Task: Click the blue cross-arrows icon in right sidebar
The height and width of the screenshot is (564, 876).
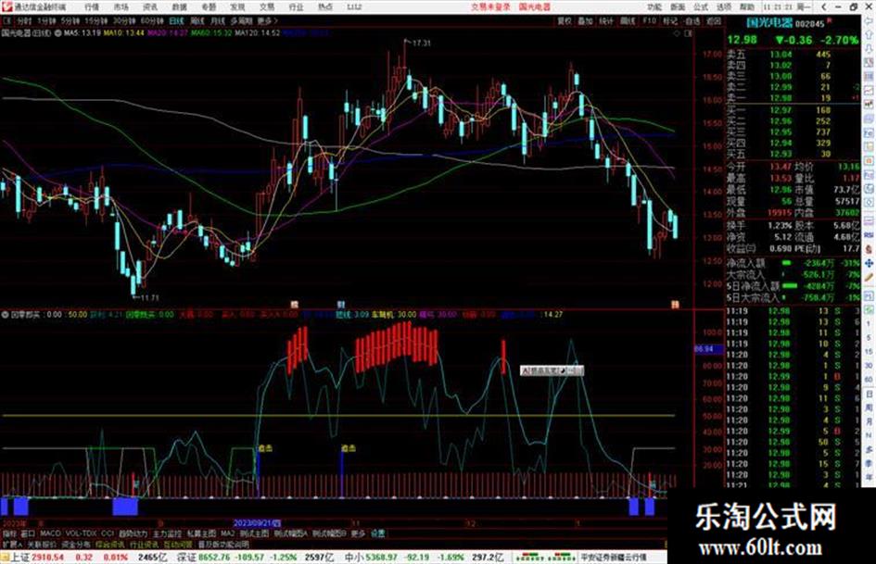Action: pos(869,263)
